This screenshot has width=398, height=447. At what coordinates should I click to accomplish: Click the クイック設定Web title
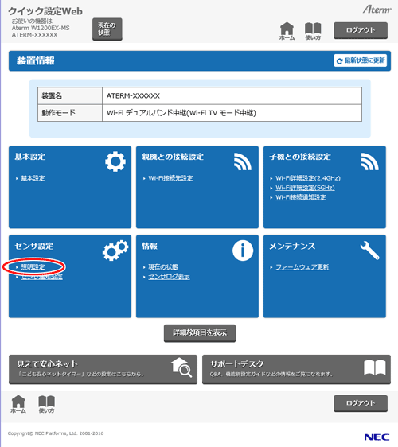45,11
